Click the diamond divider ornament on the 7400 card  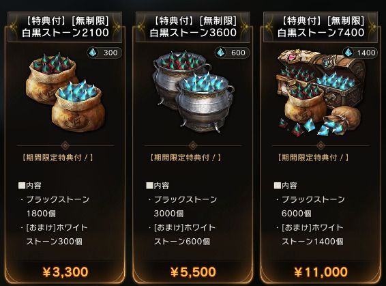coord(321,145)
